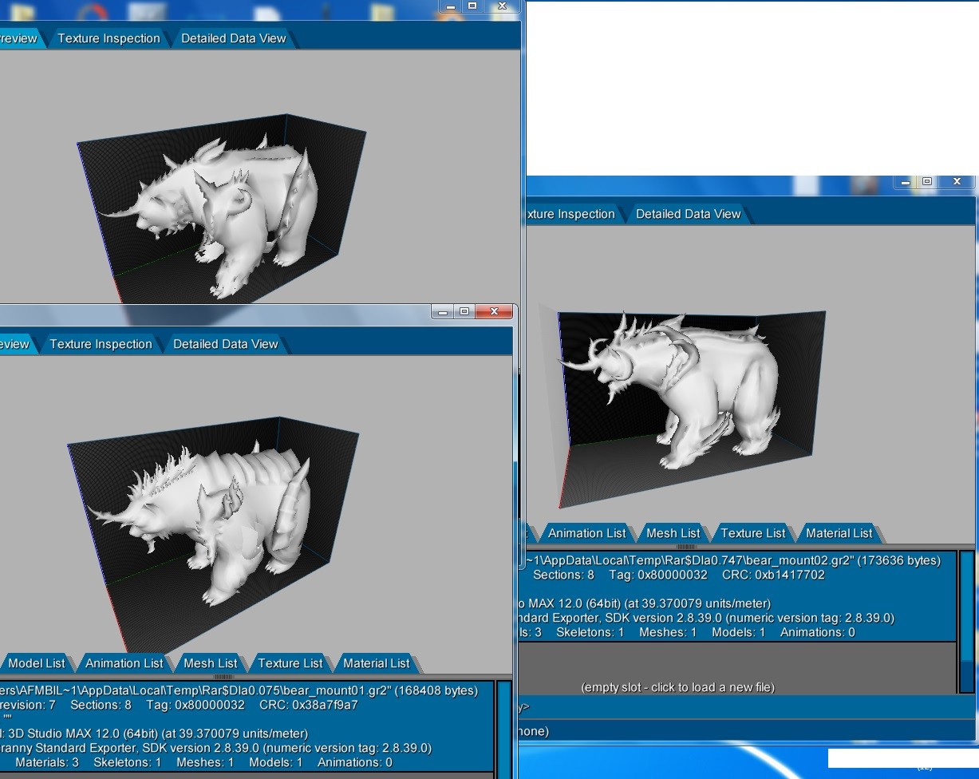Open Detailed Data View tab in bear_mount02 window
The image size is (979, 779).
[688, 214]
